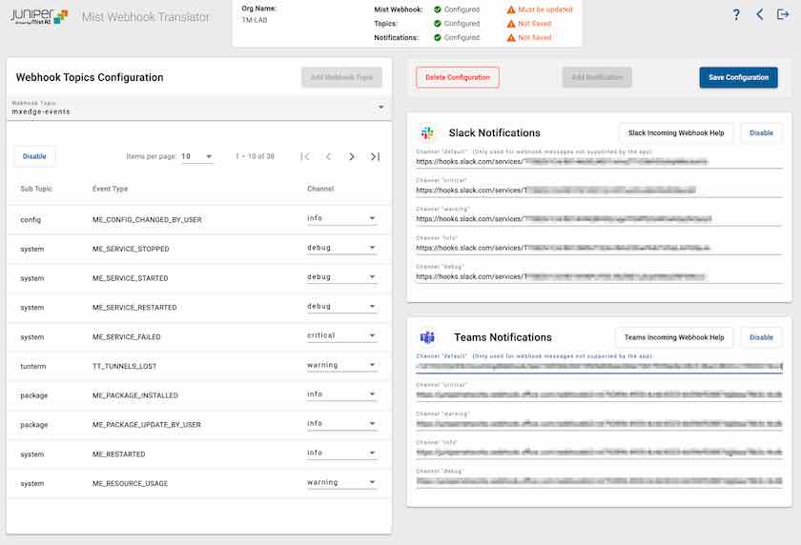The height and width of the screenshot is (545, 801).
Task: Edit Teams critical channel webhook URL
Action: pyautogui.click(x=599, y=395)
